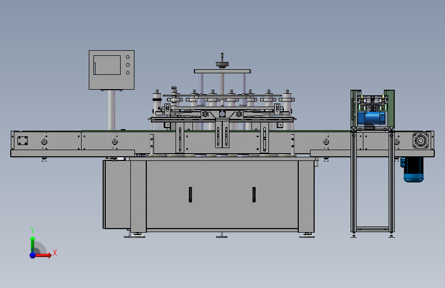Select the bottom button on the control panel box

(128, 73)
